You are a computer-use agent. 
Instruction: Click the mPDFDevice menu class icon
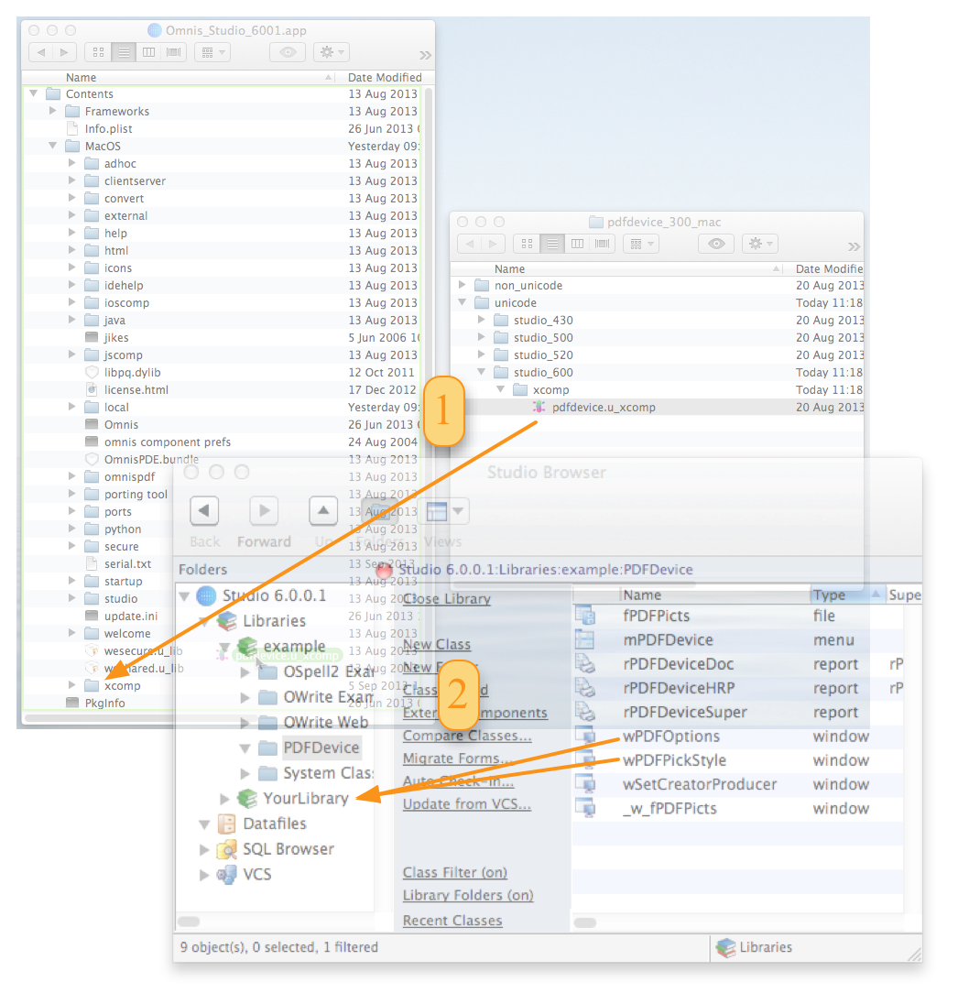585,639
